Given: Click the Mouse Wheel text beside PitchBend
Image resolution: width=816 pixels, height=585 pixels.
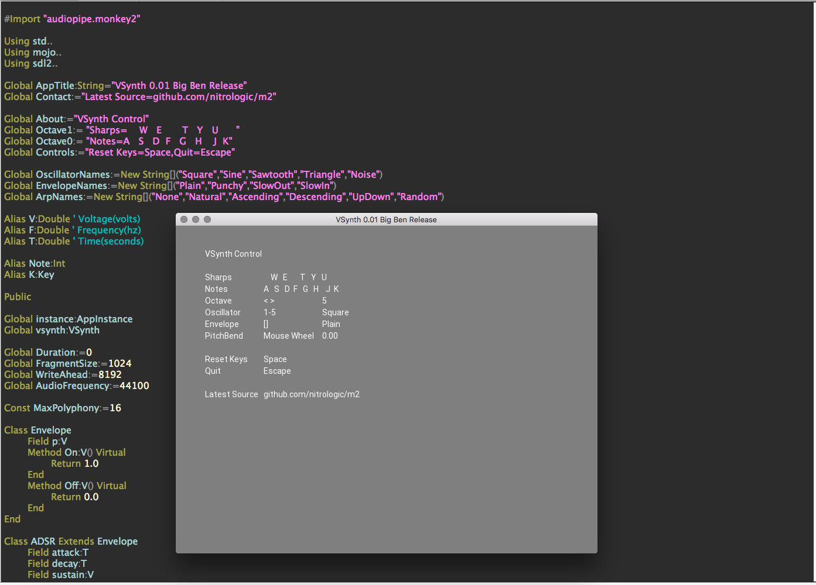Looking at the screenshot, I should coord(288,336).
